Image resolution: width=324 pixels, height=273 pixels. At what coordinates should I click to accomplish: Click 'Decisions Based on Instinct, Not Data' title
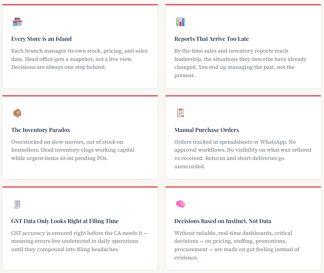223,221
